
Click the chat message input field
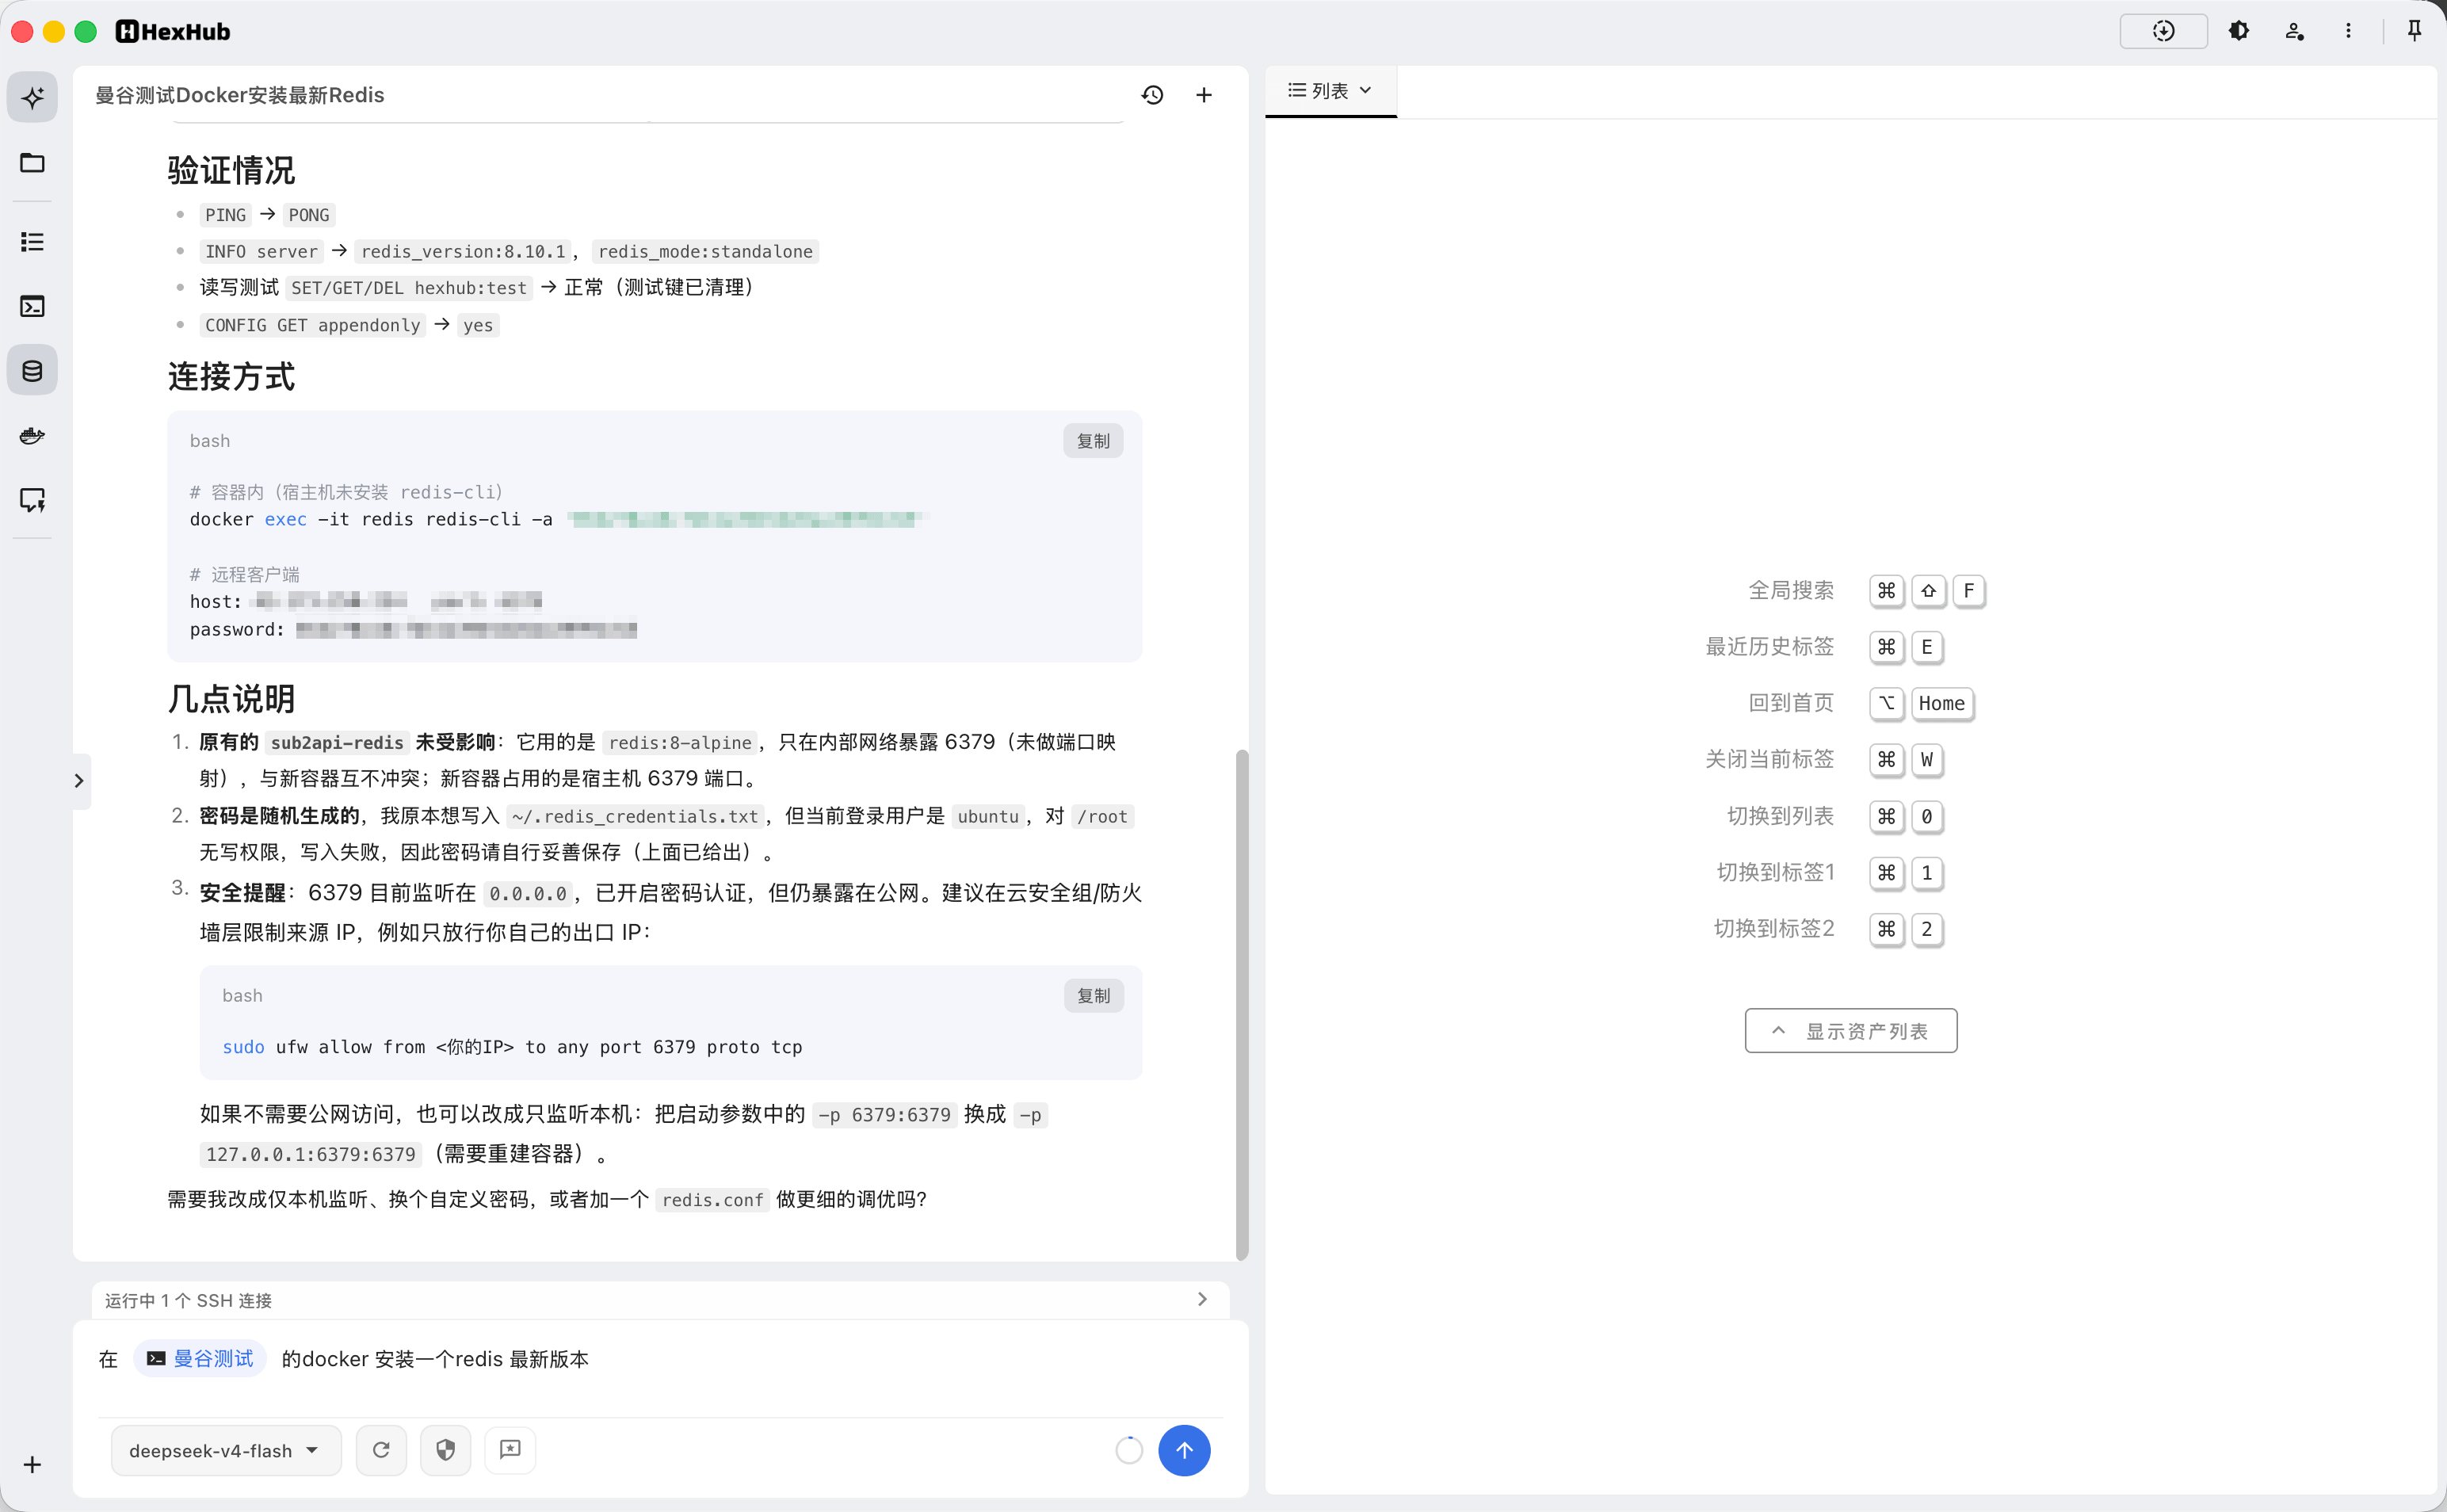pyautogui.click(x=660, y=1360)
